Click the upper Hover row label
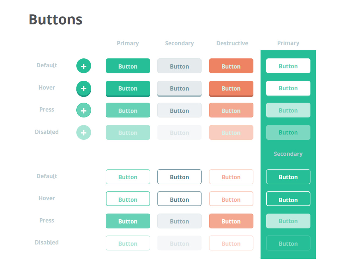Viewport: 353px width, 274px height. tap(47, 87)
